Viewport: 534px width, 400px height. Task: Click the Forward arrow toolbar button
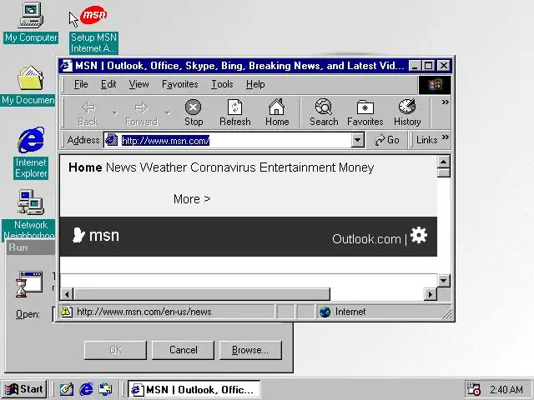pos(141,113)
